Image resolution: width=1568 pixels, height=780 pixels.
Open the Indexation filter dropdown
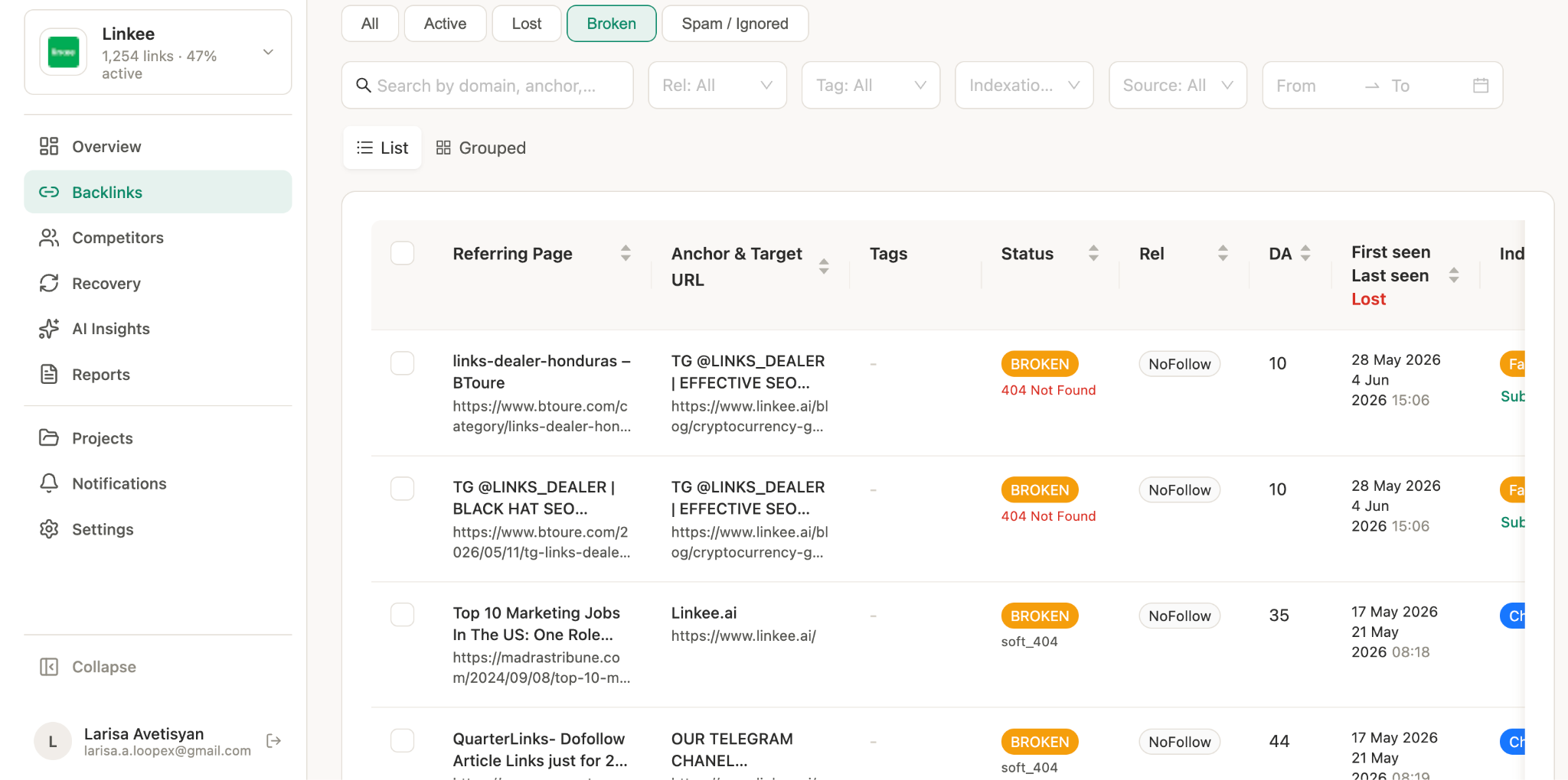[1024, 85]
